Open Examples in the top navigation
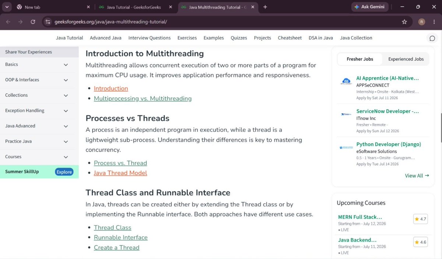442x259 pixels. pos(214,38)
